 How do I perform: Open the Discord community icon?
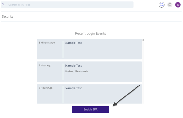click(x=161, y=5)
